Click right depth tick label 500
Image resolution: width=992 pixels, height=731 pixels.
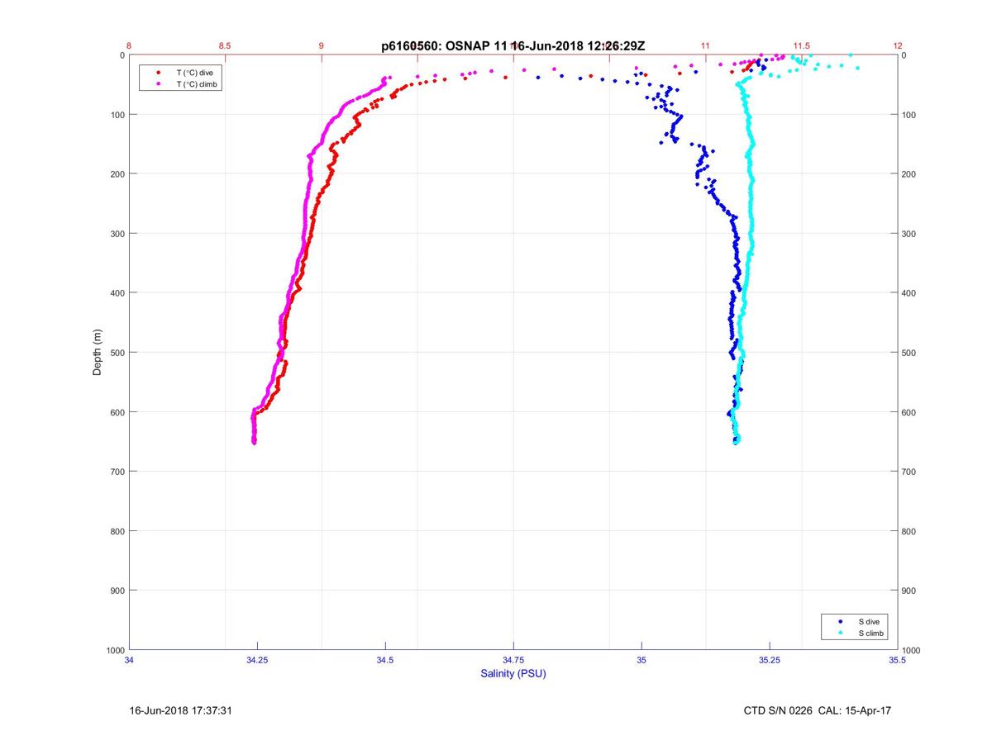coord(909,353)
